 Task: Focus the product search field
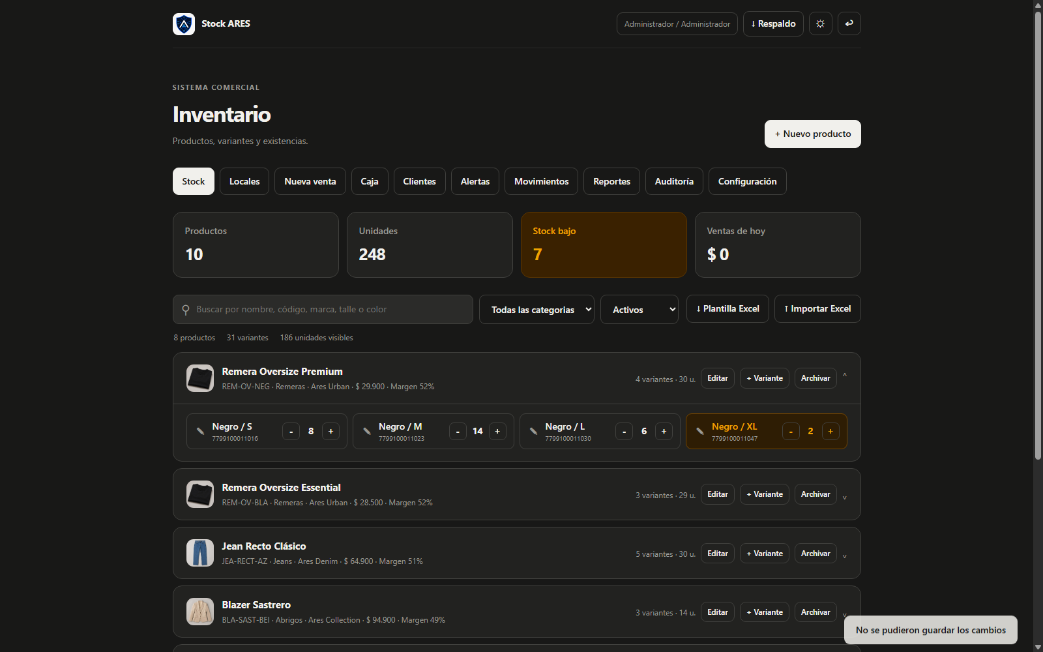323,310
